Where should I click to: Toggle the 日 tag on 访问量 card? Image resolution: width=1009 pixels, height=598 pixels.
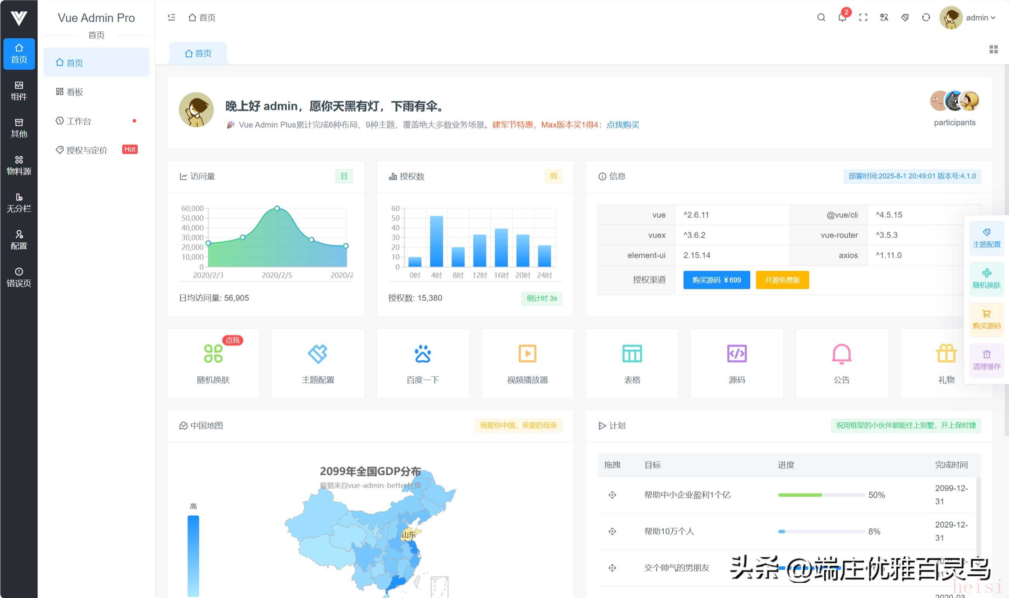[x=344, y=176]
